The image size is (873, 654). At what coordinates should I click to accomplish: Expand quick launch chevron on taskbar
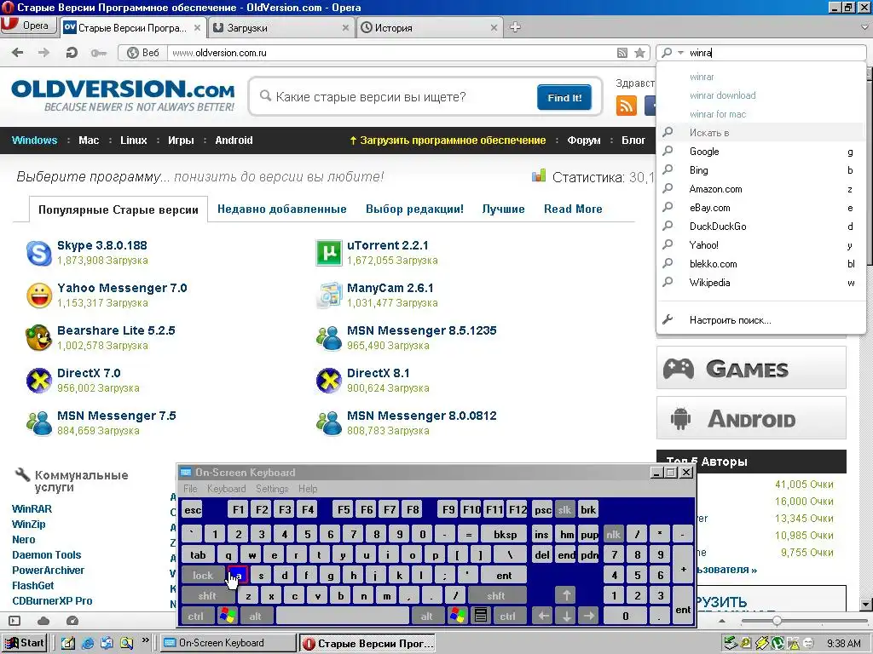[x=145, y=640]
